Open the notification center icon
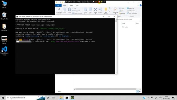Image resolution: width=177 pixels, height=100 pixels. point(173,98)
